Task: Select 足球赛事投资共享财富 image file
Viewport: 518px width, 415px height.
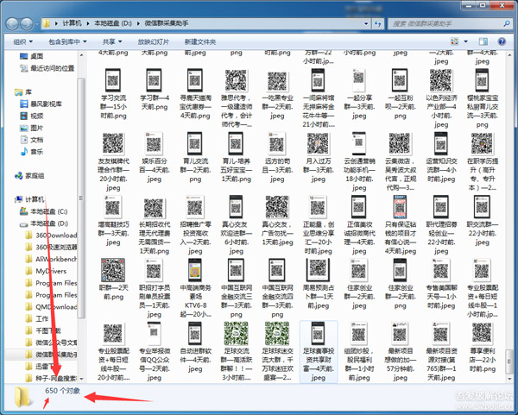Action: pyautogui.click(x=318, y=352)
